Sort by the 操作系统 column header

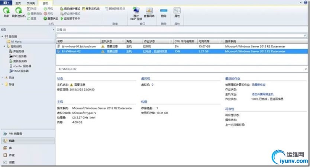click(266, 41)
